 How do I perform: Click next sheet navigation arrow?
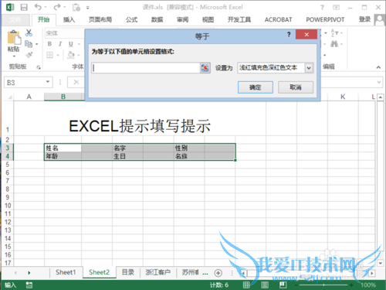(x=29, y=273)
